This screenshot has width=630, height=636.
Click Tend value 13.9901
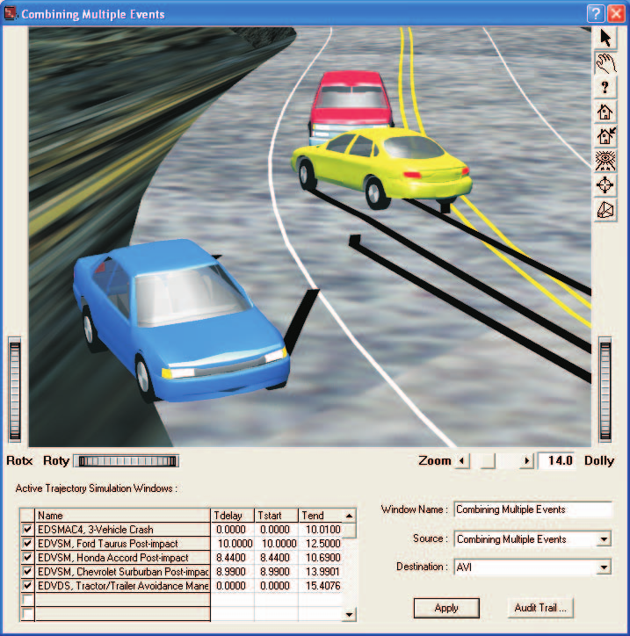pos(321,572)
